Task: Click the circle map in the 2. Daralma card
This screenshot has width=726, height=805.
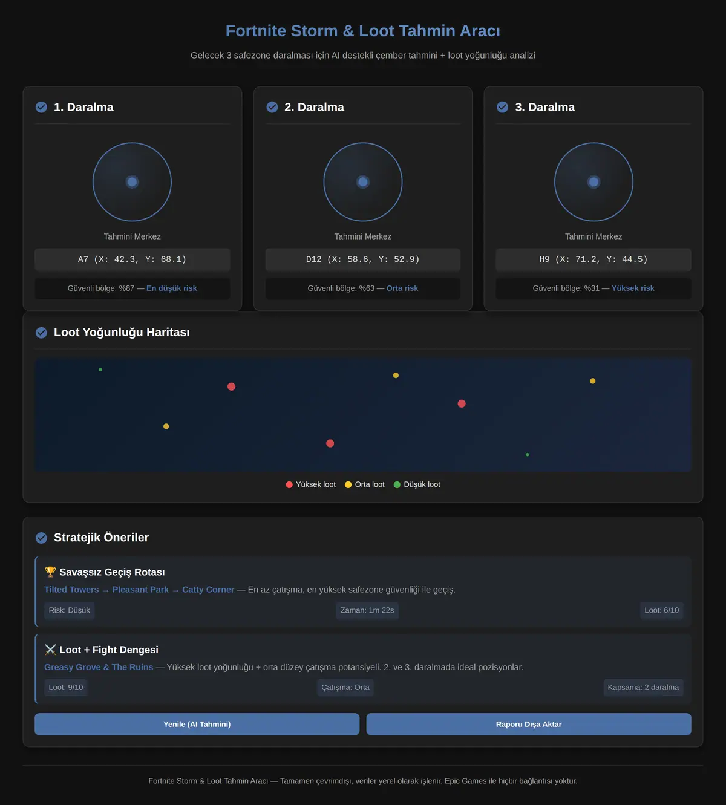Action: [363, 182]
